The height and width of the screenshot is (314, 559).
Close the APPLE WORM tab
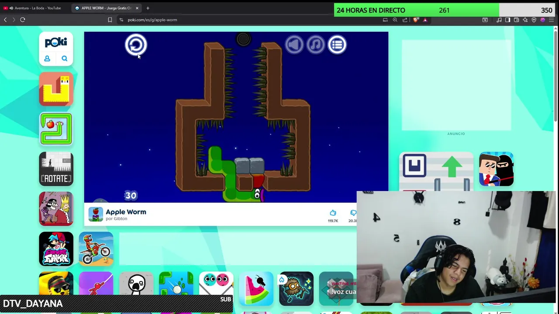click(x=137, y=8)
